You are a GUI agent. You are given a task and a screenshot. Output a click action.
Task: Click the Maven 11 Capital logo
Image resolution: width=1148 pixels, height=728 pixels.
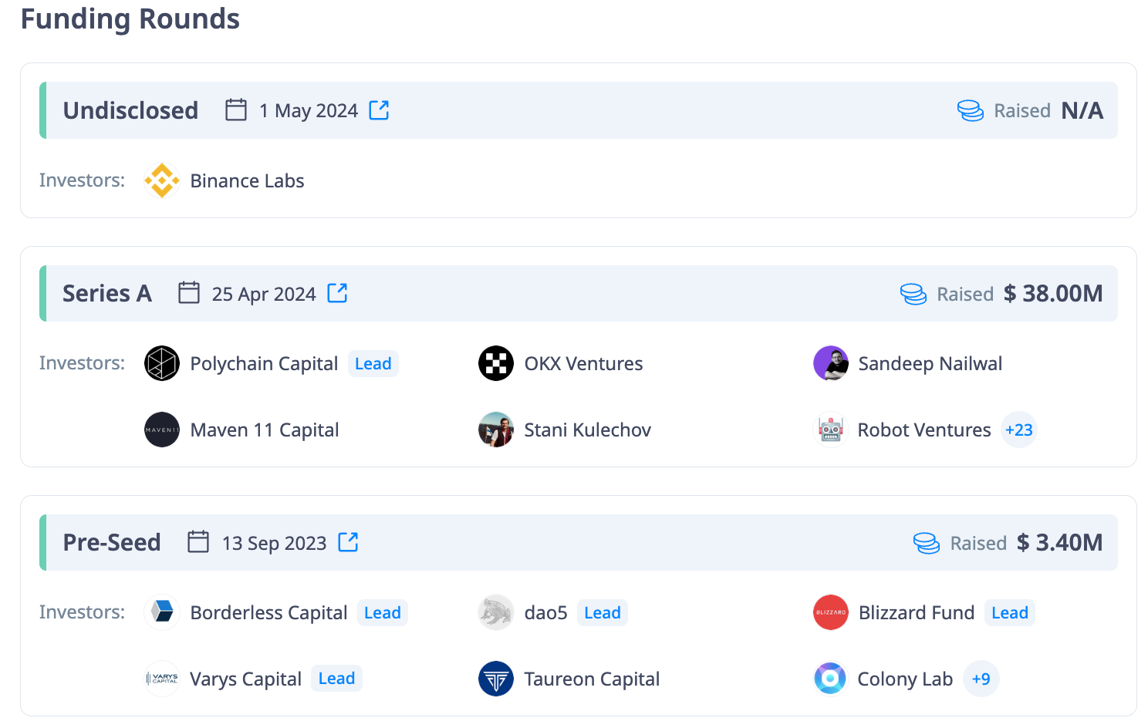(x=162, y=430)
